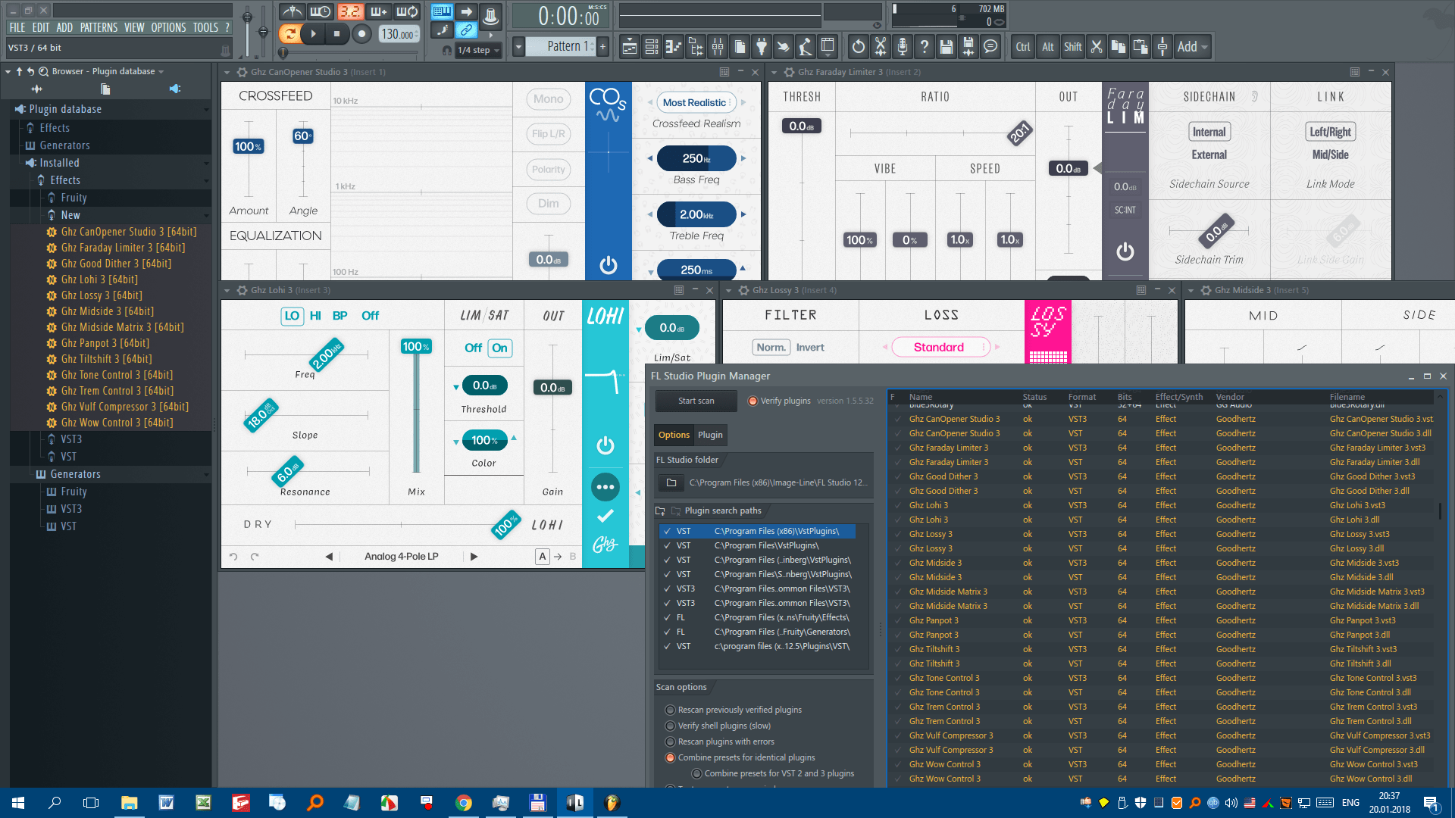Uncheck C:\Program Files\VstPlugins\ search path
This screenshot has width=1455, height=818.
coord(667,546)
